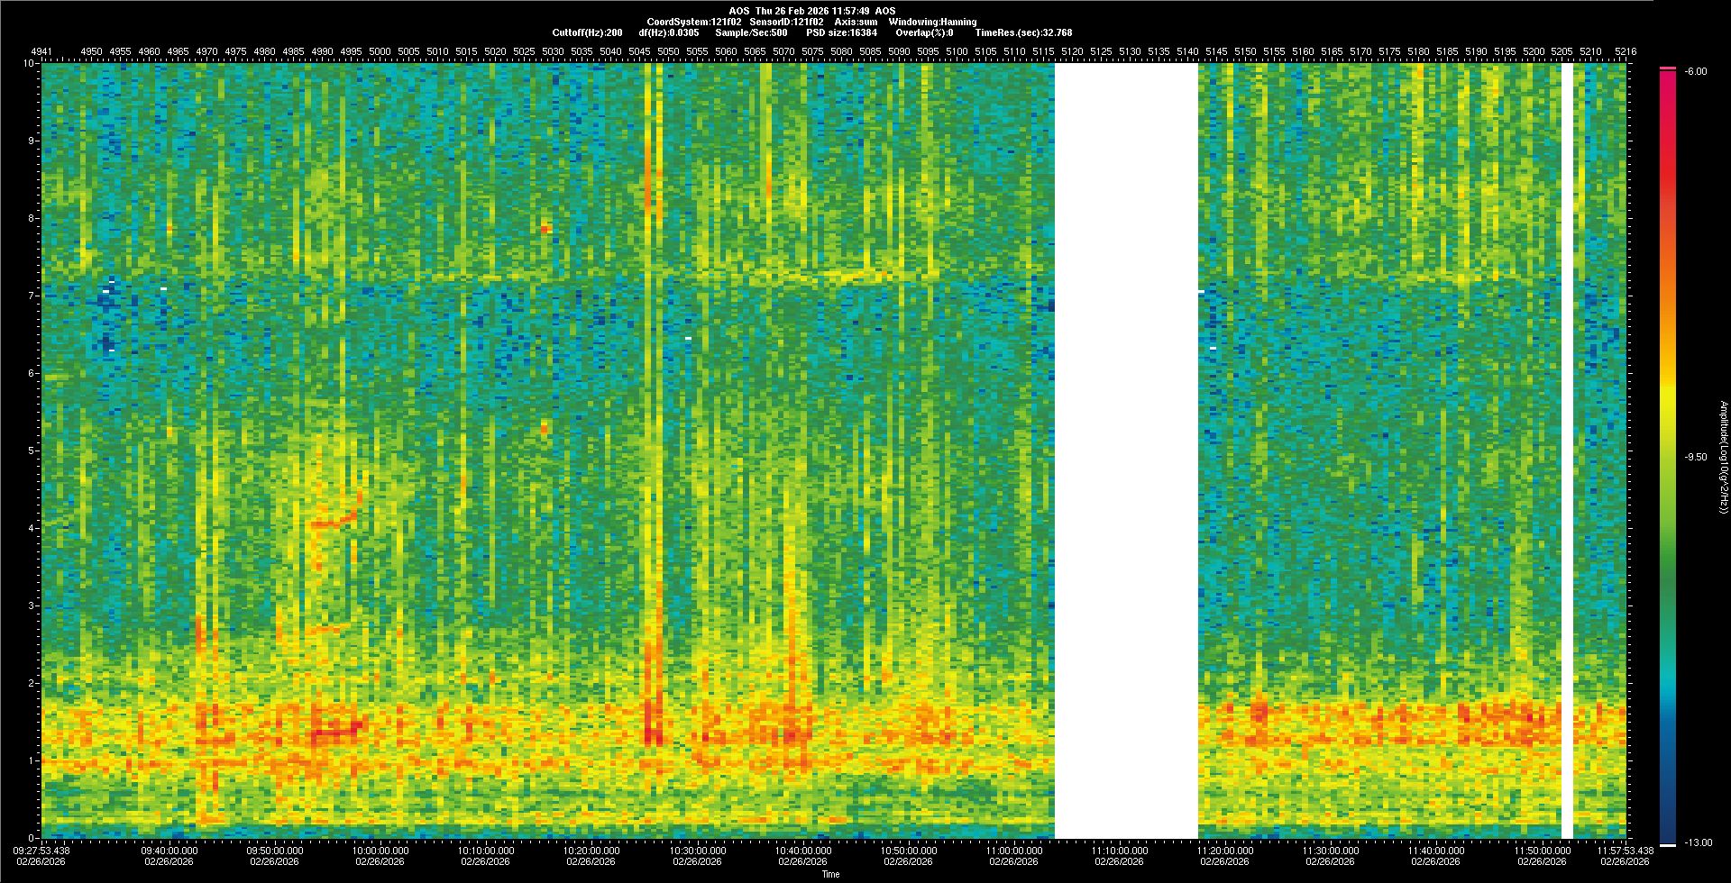Viewport: 1731px width, 883px height.
Task: Select the 10:00:00.000 time axis label
Action: (380, 850)
